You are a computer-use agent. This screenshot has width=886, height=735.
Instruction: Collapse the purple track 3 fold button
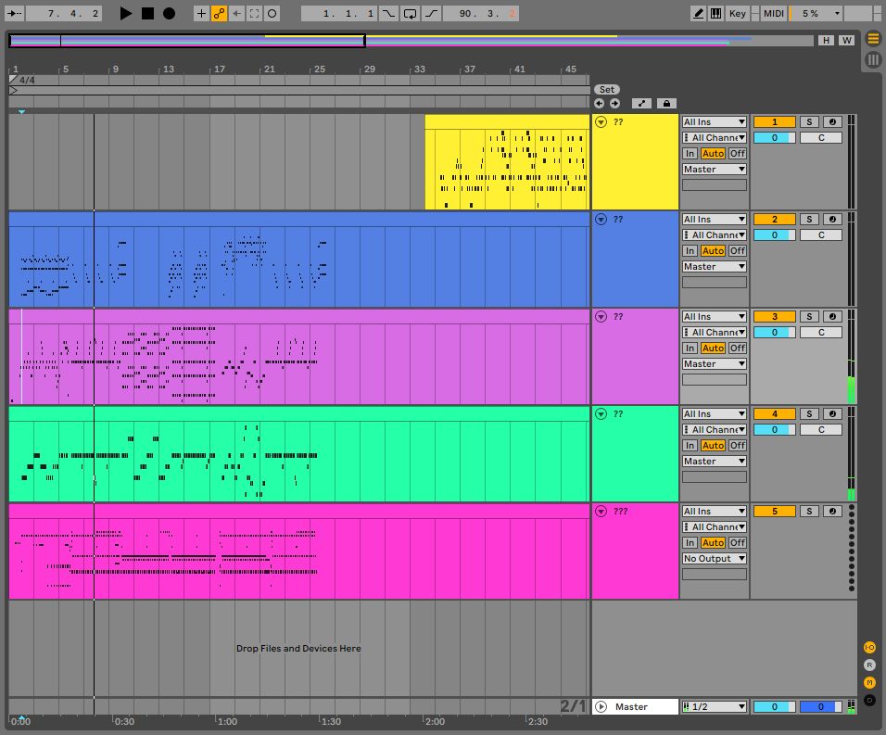coord(601,316)
